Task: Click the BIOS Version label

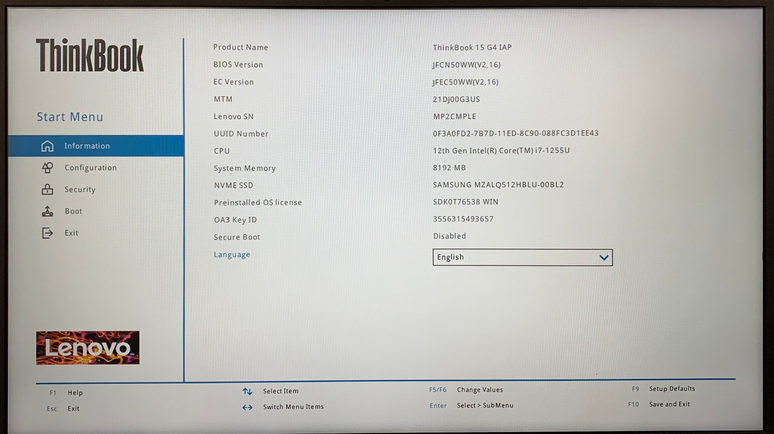Action: pos(238,65)
